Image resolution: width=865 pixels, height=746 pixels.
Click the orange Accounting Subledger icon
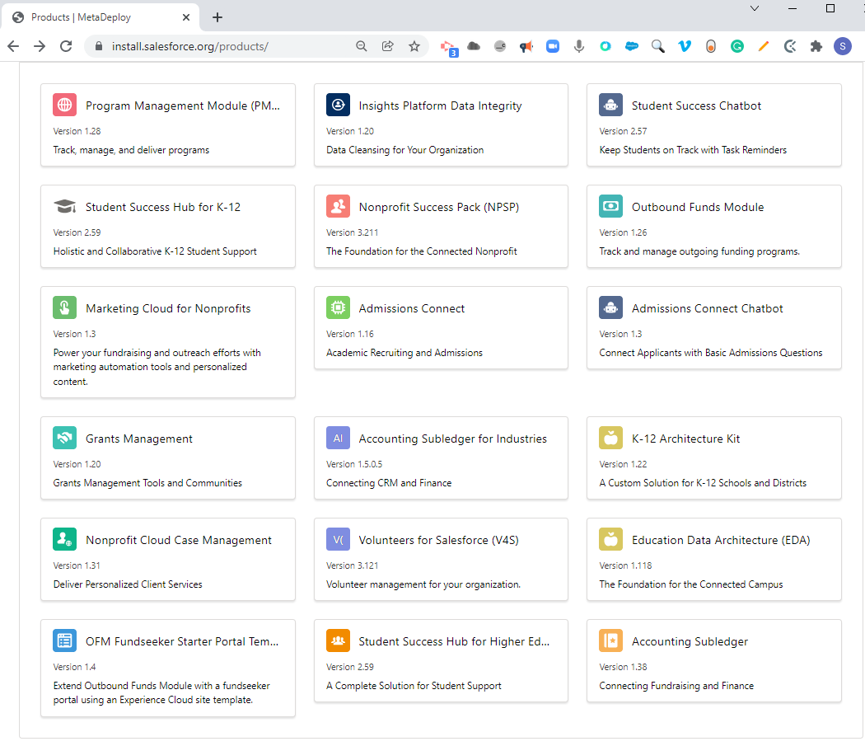click(610, 640)
